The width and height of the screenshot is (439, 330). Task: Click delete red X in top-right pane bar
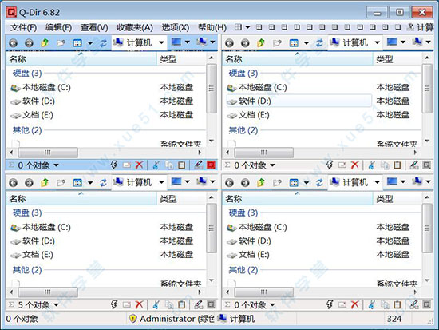(x=354, y=165)
